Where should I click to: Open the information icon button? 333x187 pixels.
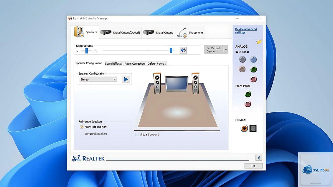coord(259,158)
